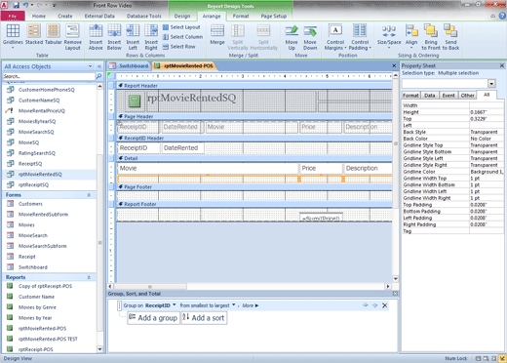Select Format tab in Property Sheet

click(410, 96)
